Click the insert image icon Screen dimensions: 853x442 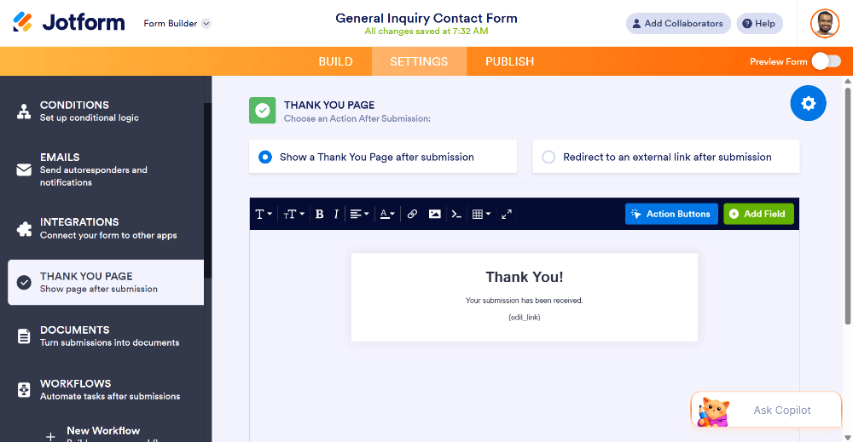pyautogui.click(x=435, y=214)
